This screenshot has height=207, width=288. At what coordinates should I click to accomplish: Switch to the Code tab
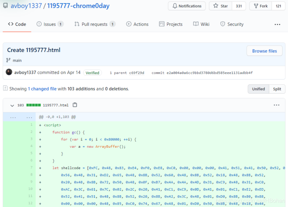17,24
